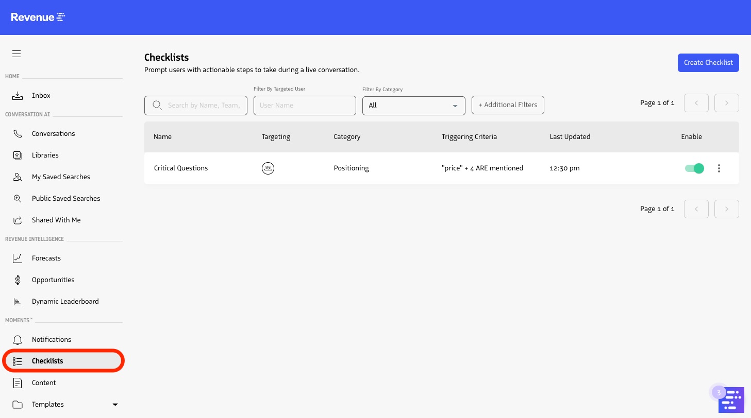Click the Name column header
Viewport: 751px width, 418px height.
[x=162, y=136]
